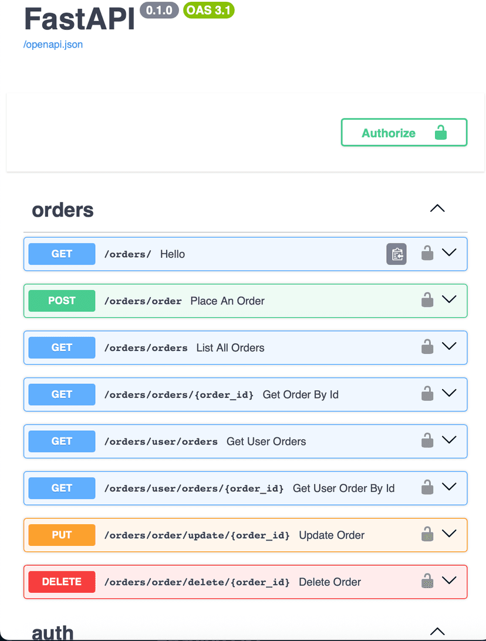
Task: Click the padlock icon on Get Order By Id
Action: tap(427, 394)
